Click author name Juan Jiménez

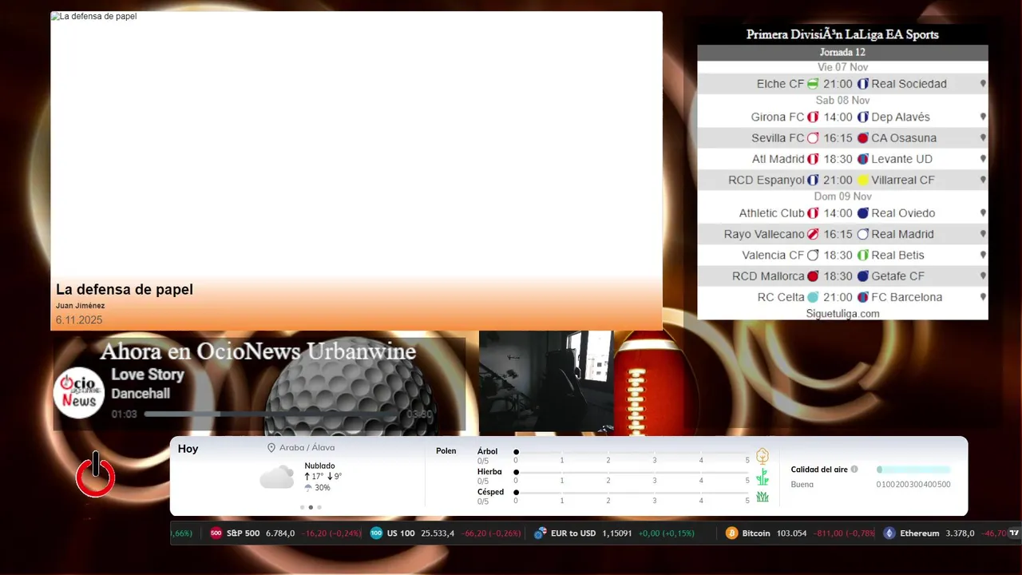point(80,306)
